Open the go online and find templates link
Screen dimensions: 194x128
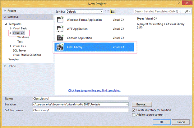coord(94,91)
